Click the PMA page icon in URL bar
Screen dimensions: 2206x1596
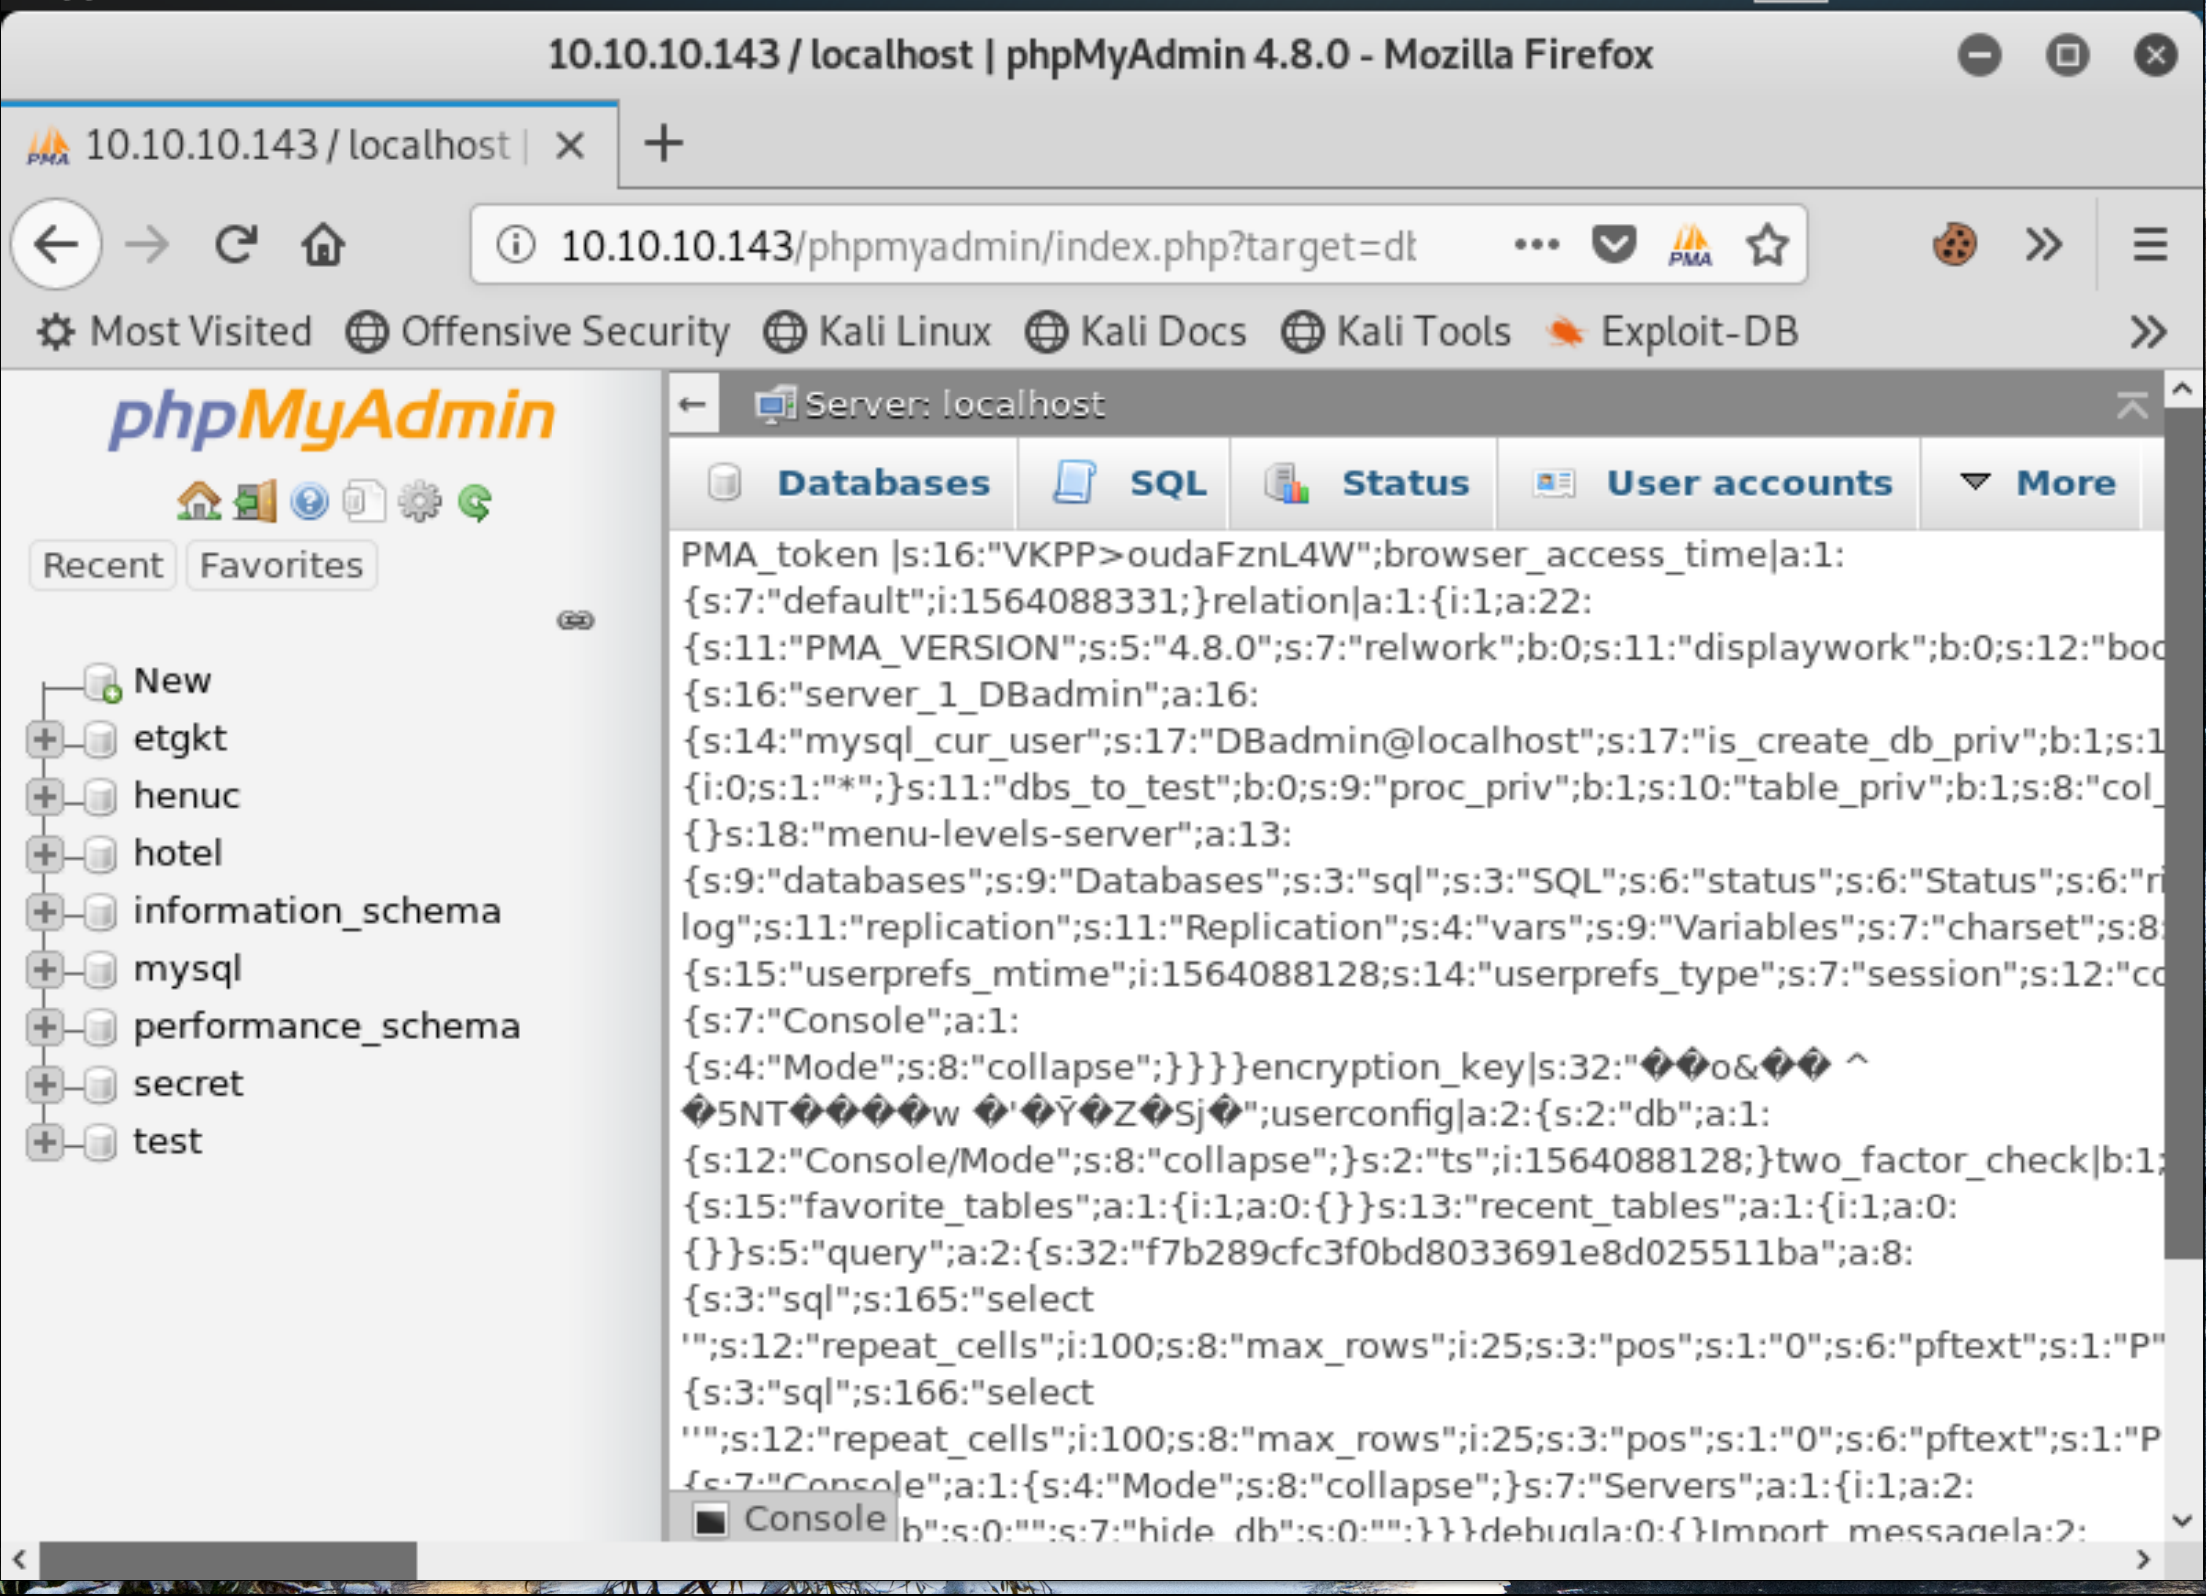1690,244
